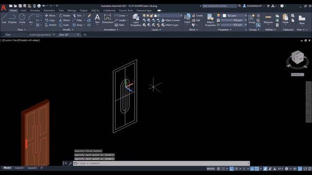Viewport: 312px width, 175px height.
Task: Open the layer selection dropdown
Action: click(162, 16)
